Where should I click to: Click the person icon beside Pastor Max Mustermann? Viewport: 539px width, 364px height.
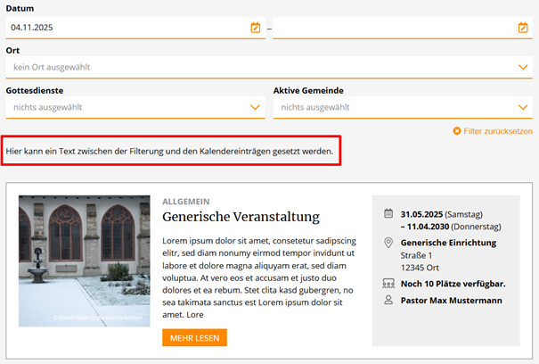click(388, 301)
